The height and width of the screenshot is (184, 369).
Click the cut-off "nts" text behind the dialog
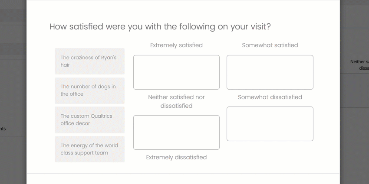point(3,129)
